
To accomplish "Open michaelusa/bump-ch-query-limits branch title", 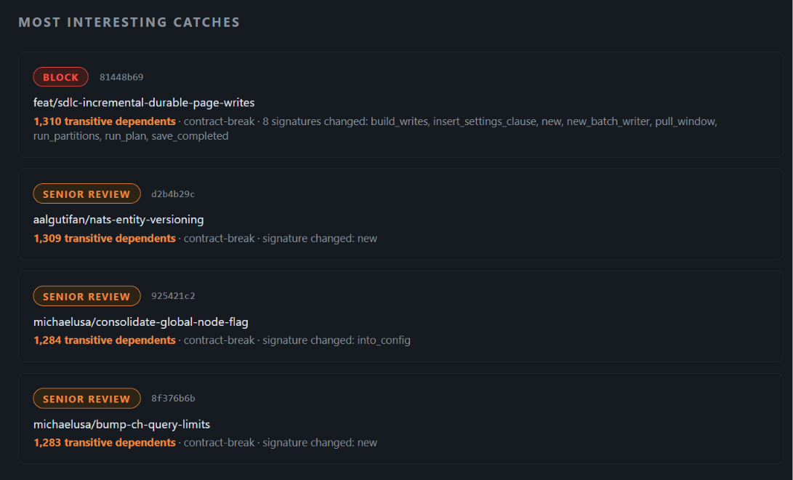I will tap(121, 424).
